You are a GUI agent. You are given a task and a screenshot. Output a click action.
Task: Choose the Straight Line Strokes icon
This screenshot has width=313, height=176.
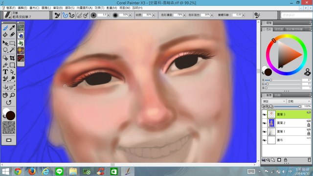coord(72,15)
